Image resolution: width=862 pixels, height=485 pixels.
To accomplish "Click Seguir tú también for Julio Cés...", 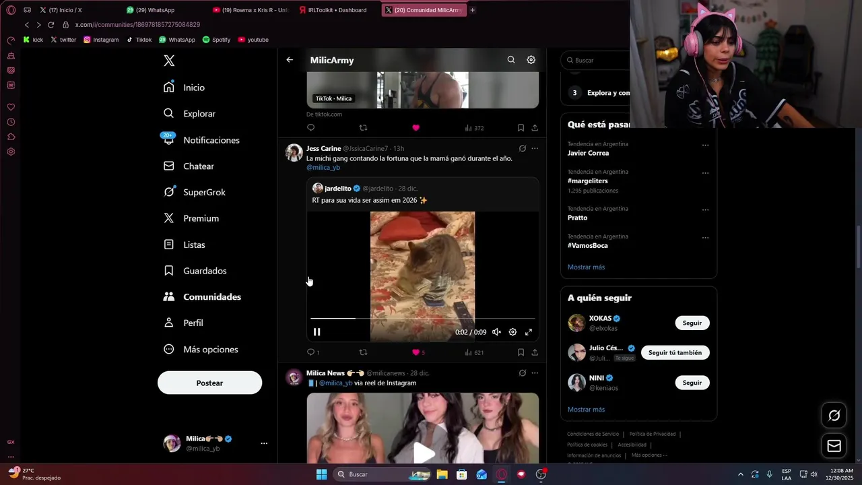I will [x=675, y=352].
